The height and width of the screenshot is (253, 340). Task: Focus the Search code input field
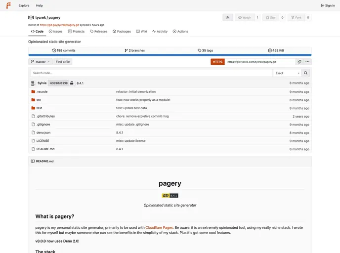click(x=151, y=73)
